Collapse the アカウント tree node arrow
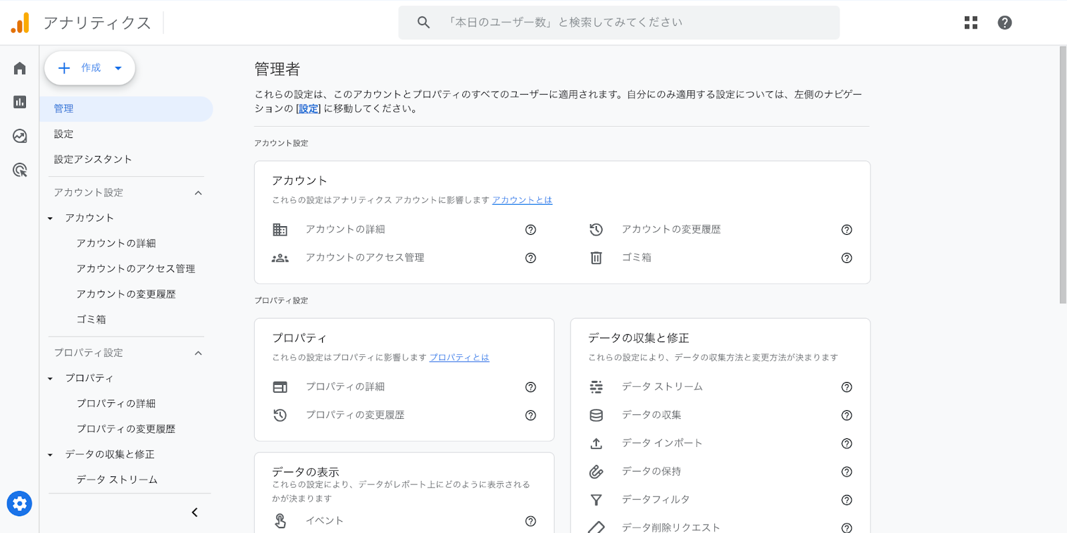Screen dimensions: 1067x533 pyautogui.click(x=50, y=218)
